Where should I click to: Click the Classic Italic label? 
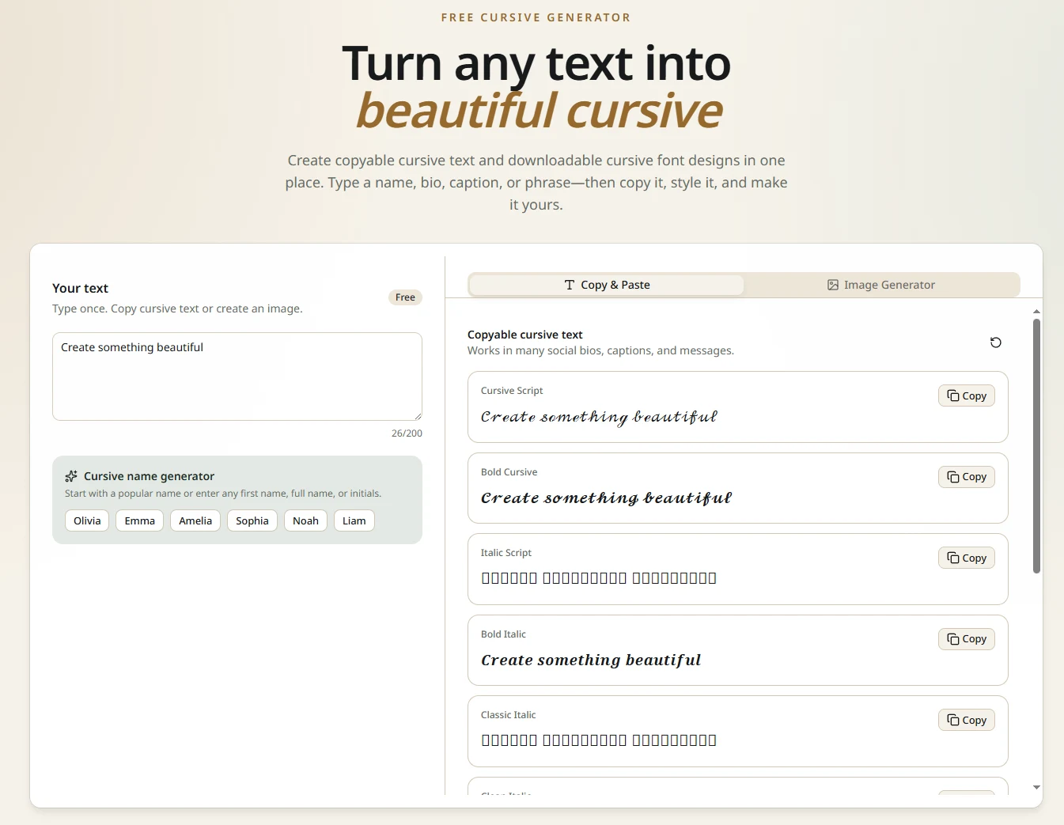(509, 715)
